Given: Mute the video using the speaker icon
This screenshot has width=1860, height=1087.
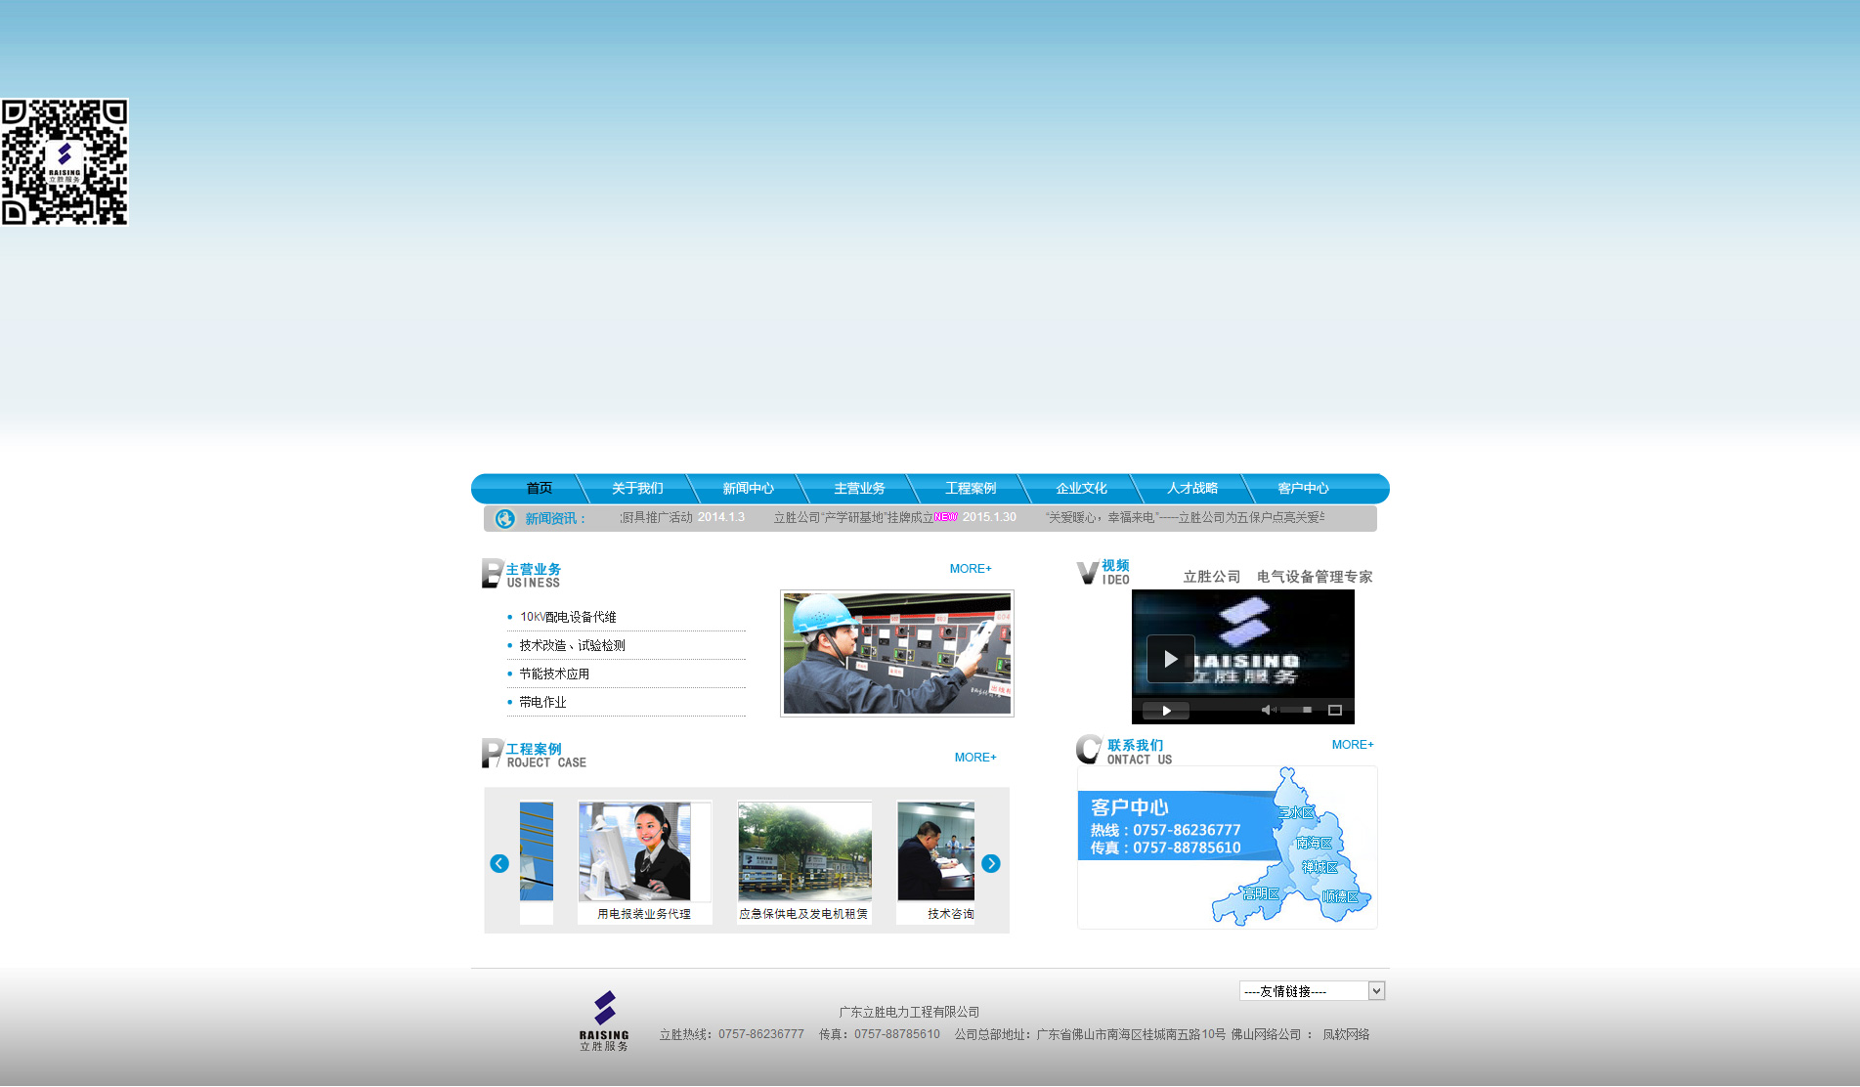Looking at the screenshot, I should coord(1267,710).
